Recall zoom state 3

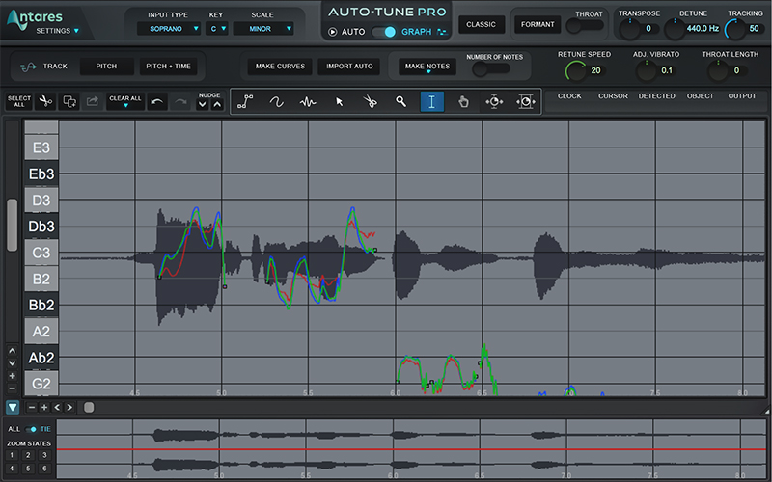point(44,455)
